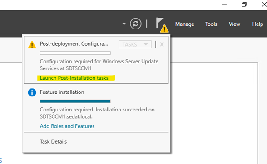
Task: Restore down the window
Action: [x=244, y=5]
